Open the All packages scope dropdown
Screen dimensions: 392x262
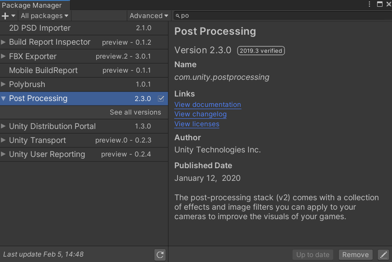tap(44, 16)
